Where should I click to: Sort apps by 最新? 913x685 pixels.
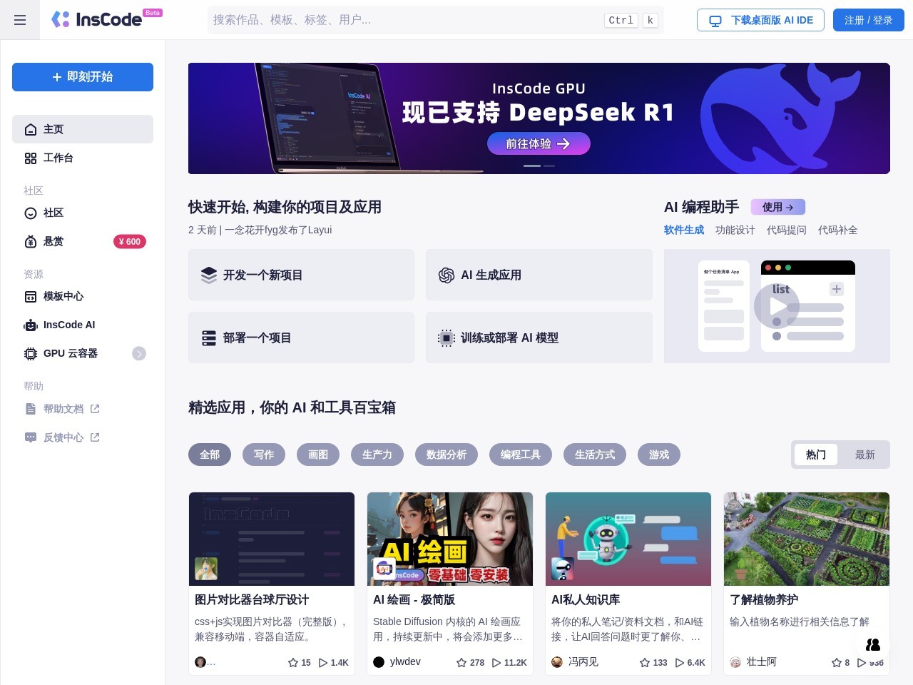[x=864, y=455]
